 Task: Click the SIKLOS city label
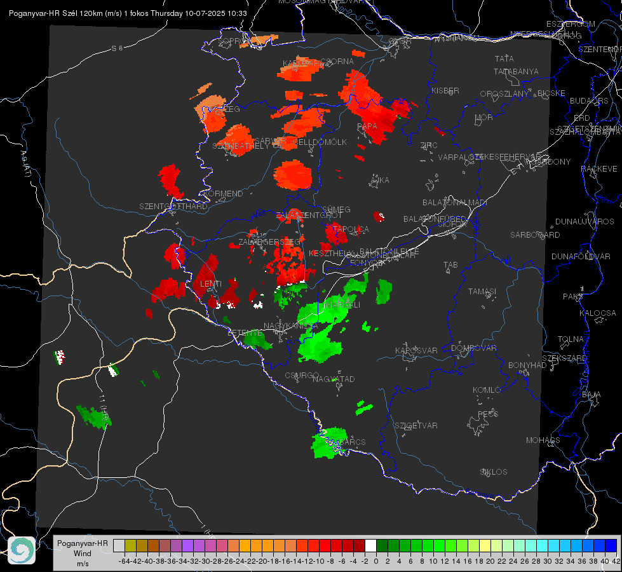point(494,472)
